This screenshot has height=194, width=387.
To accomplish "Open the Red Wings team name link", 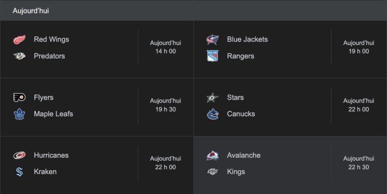I will click(x=51, y=39).
